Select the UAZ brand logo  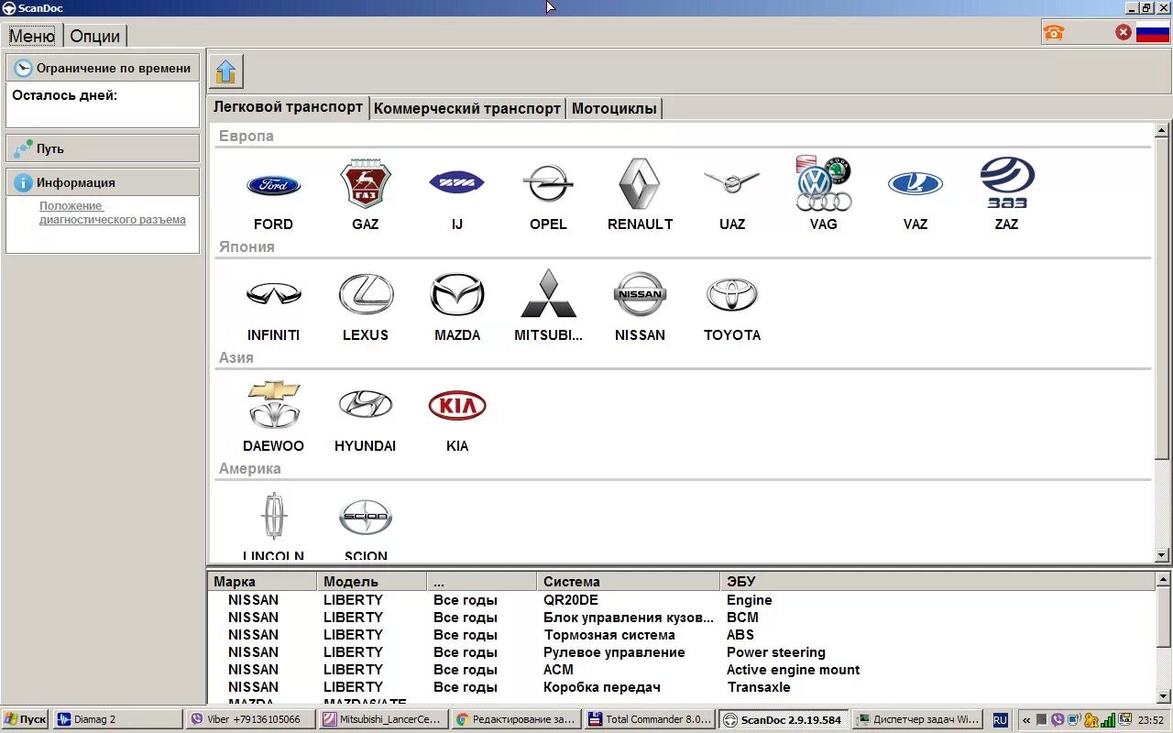point(731,181)
